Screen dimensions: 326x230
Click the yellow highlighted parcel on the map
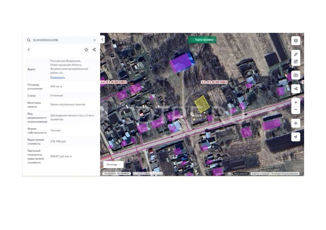pos(202,104)
